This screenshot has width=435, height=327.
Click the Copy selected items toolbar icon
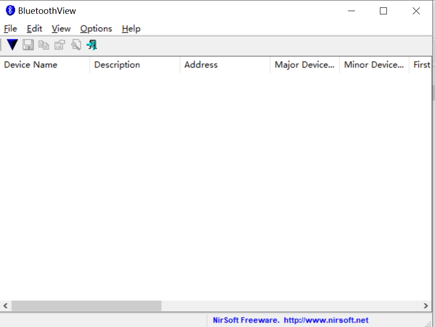pyautogui.click(x=44, y=44)
